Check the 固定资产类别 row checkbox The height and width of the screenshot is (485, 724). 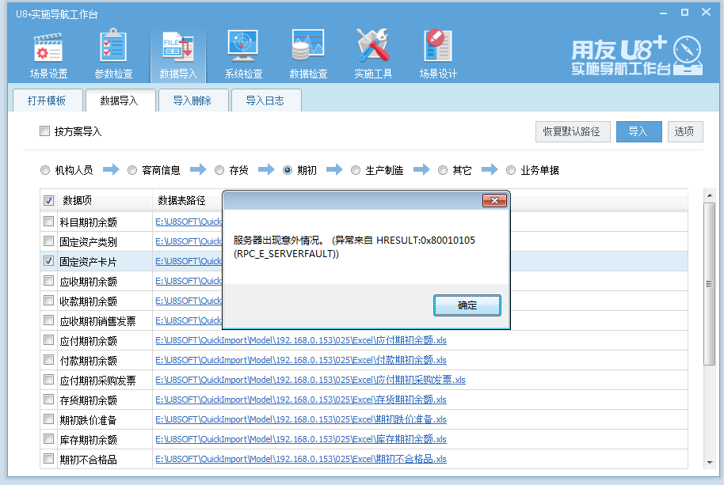pos(48,241)
